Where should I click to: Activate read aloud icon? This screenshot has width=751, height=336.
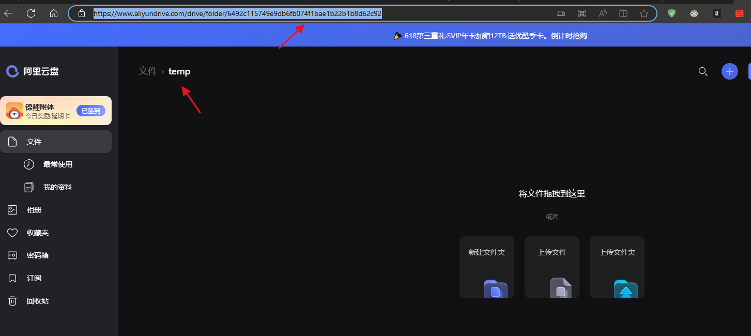[x=603, y=13]
